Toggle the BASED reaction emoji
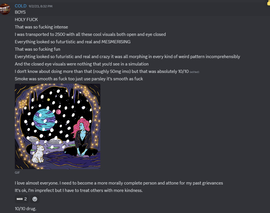The image size is (270, 213). [x=20, y=199]
